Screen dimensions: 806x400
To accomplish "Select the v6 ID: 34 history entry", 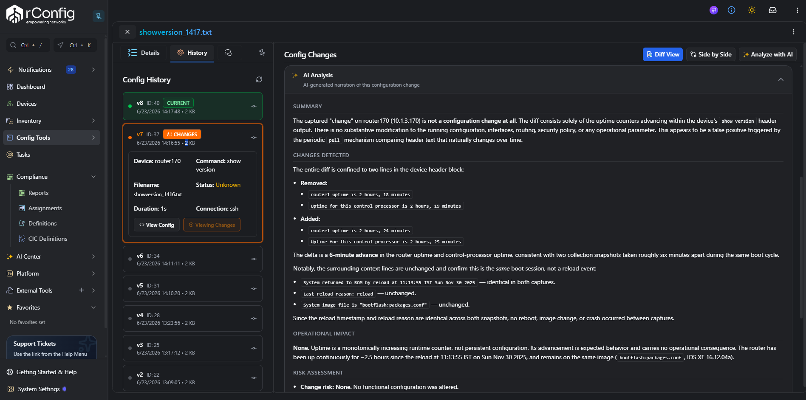I will (192, 259).
